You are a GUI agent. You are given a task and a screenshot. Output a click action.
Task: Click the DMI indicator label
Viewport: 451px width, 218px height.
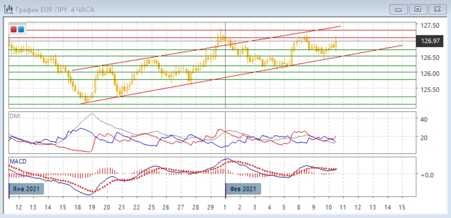15,117
